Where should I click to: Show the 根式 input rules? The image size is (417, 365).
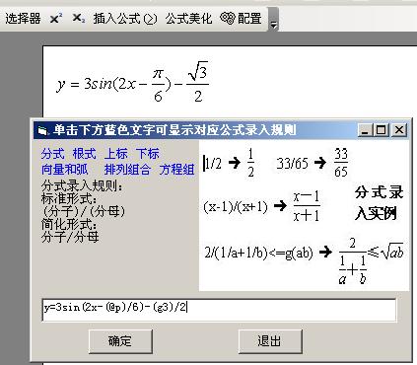pos(84,154)
